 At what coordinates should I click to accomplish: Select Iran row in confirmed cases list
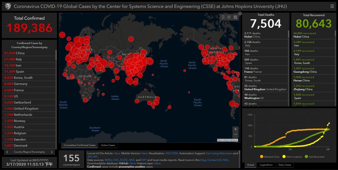coord(29,65)
